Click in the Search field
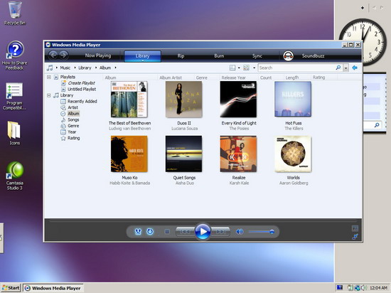Image resolution: width=391 pixels, height=293 pixels. (296, 68)
